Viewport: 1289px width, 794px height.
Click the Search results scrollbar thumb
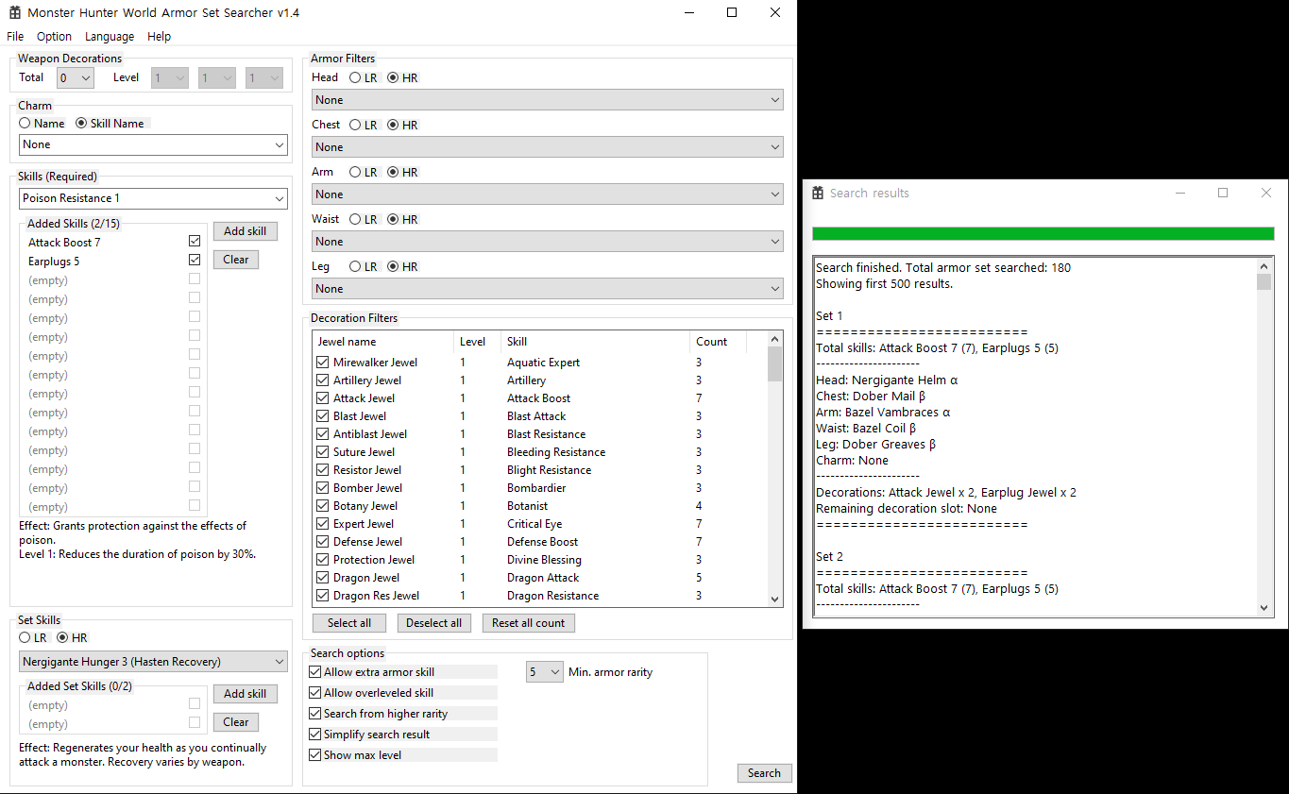(1264, 281)
